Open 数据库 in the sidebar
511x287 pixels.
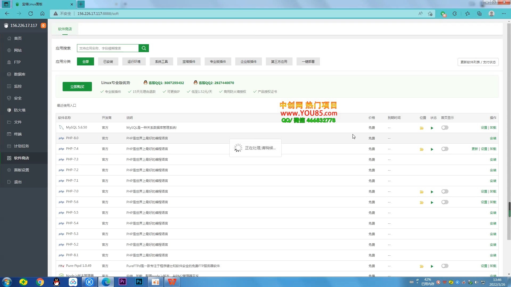(24, 74)
